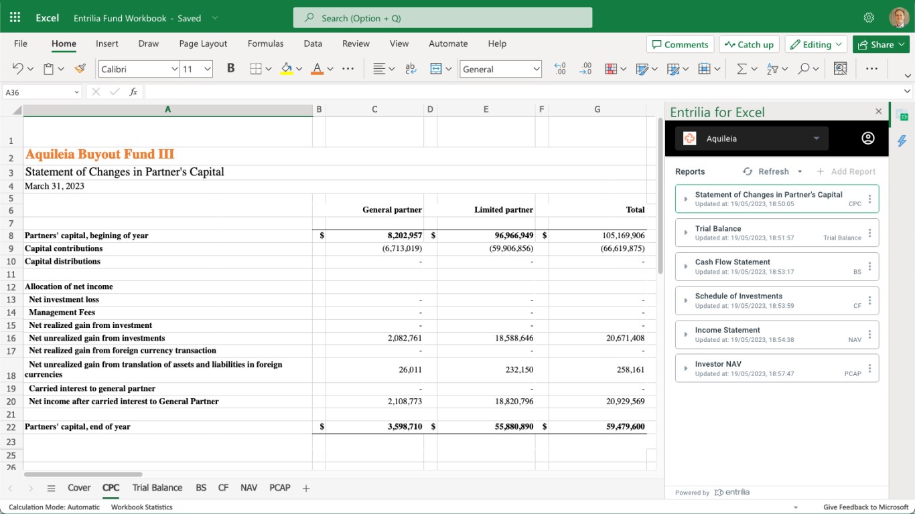
Task: Refresh the Entrilia reports
Action: [766, 172]
